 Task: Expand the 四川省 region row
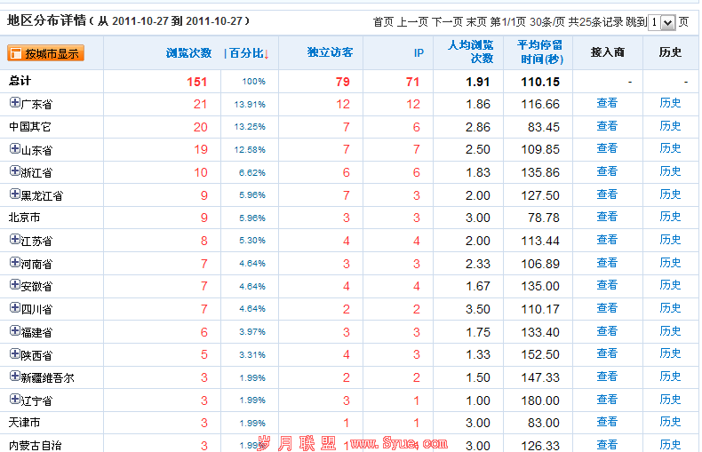pos(14,308)
